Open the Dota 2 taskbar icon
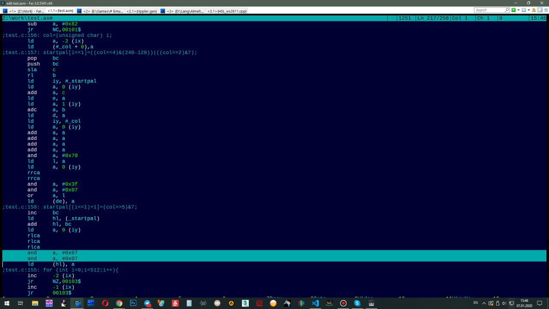 click(x=259, y=303)
